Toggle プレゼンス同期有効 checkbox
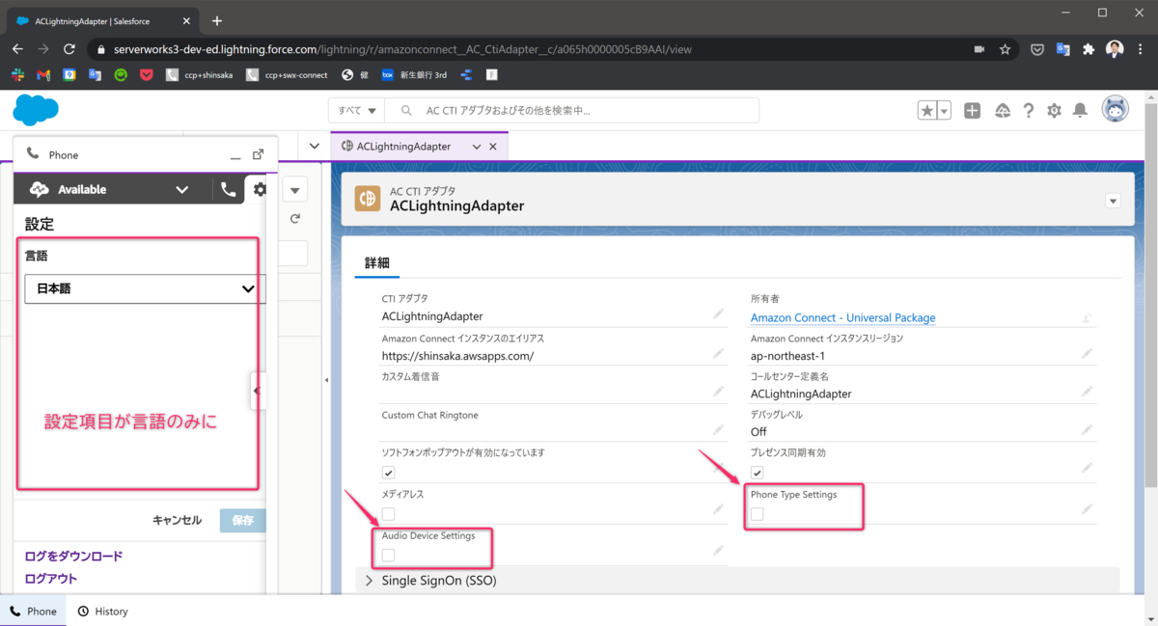 [758, 473]
